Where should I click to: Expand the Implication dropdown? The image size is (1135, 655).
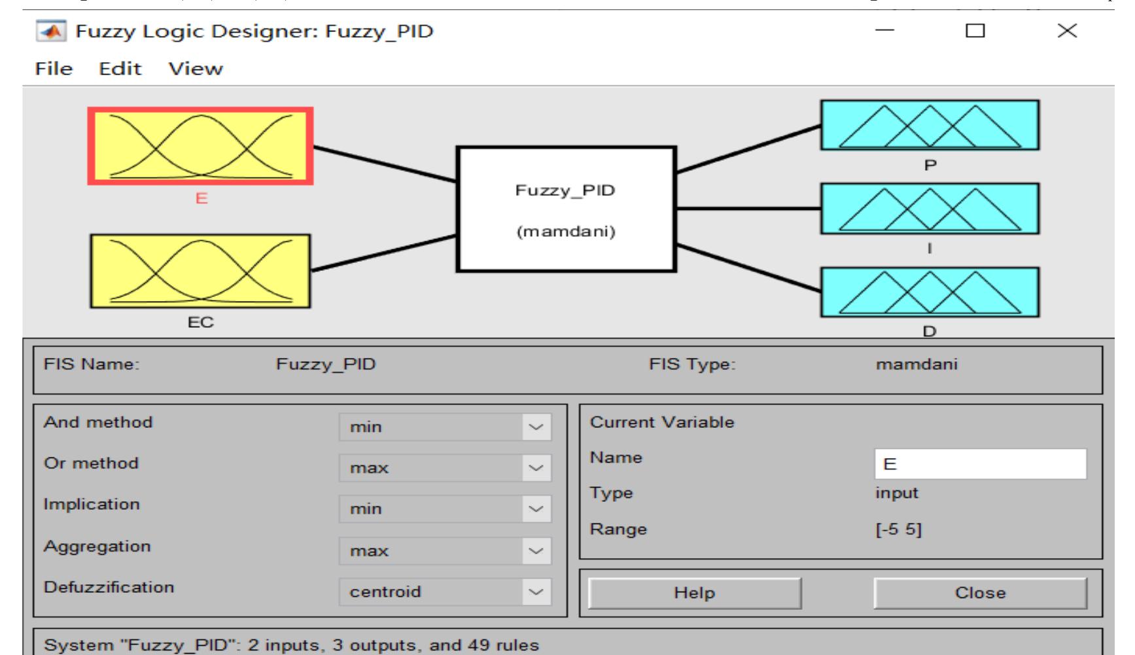point(445,509)
